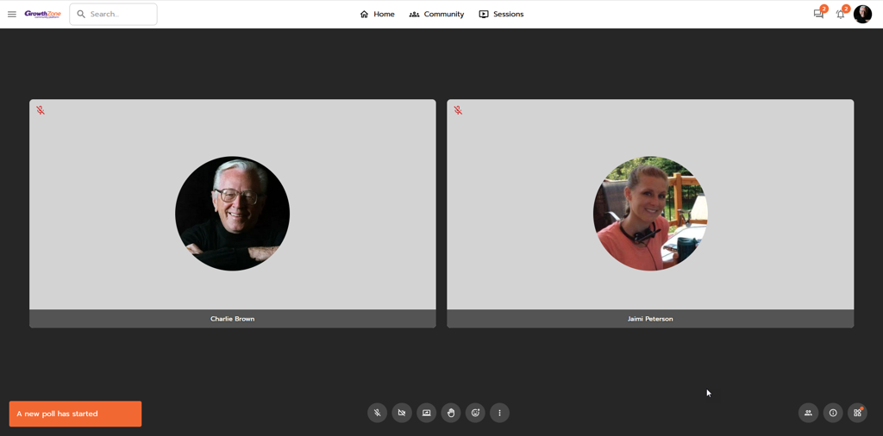The width and height of the screenshot is (883, 436).
Task: Navigate to Sessions
Action: coord(501,15)
